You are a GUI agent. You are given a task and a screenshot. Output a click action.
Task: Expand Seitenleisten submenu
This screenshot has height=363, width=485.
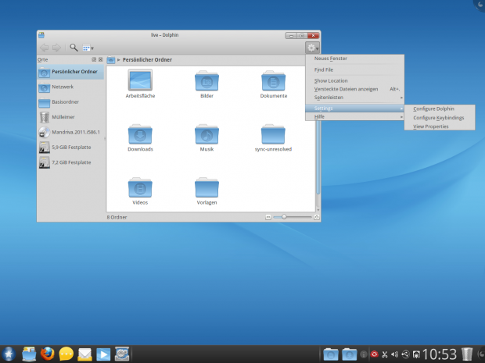355,98
